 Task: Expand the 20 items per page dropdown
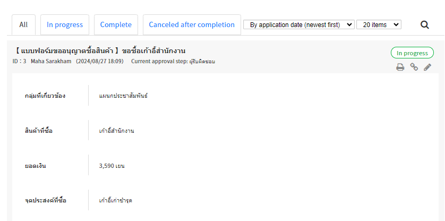coord(379,24)
